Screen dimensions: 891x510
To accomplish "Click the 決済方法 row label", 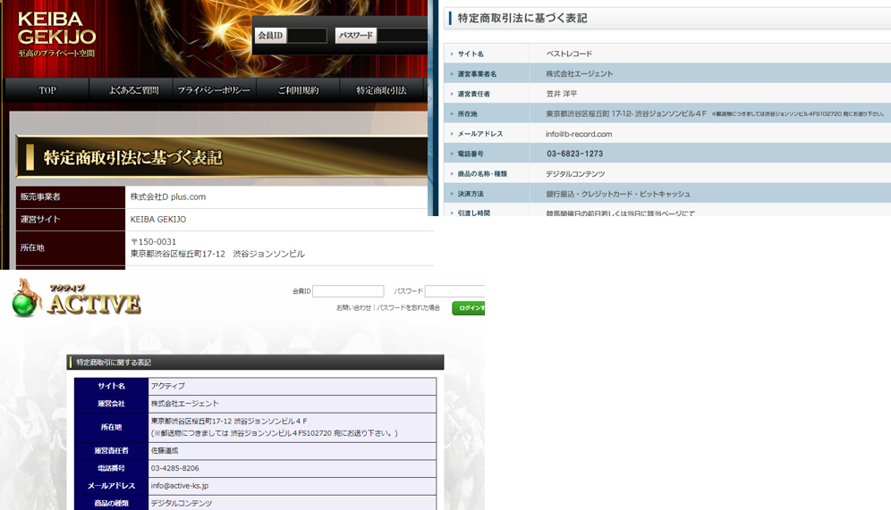I will point(471,194).
